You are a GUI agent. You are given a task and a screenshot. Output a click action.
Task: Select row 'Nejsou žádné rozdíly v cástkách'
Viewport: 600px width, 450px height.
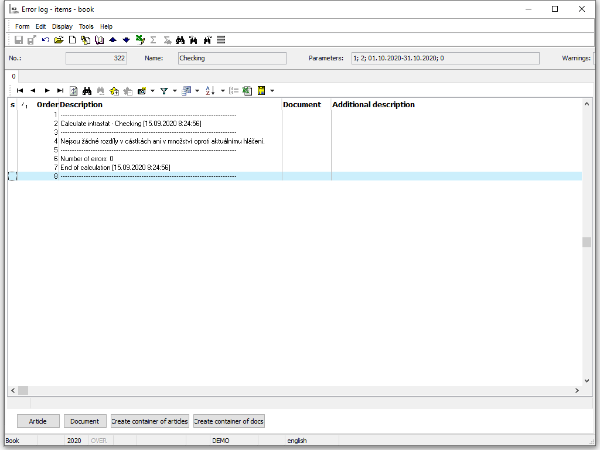[295, 141]
